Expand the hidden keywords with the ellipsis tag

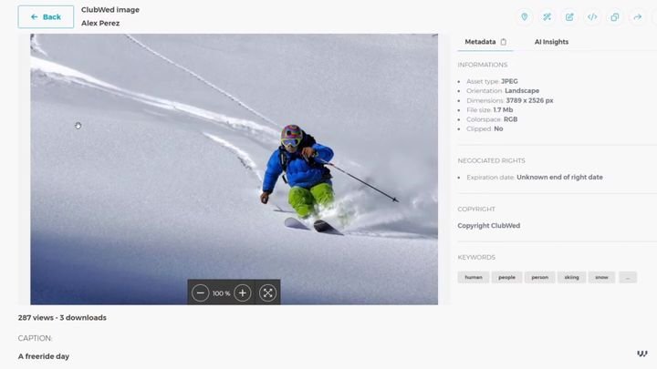[627, 277]
